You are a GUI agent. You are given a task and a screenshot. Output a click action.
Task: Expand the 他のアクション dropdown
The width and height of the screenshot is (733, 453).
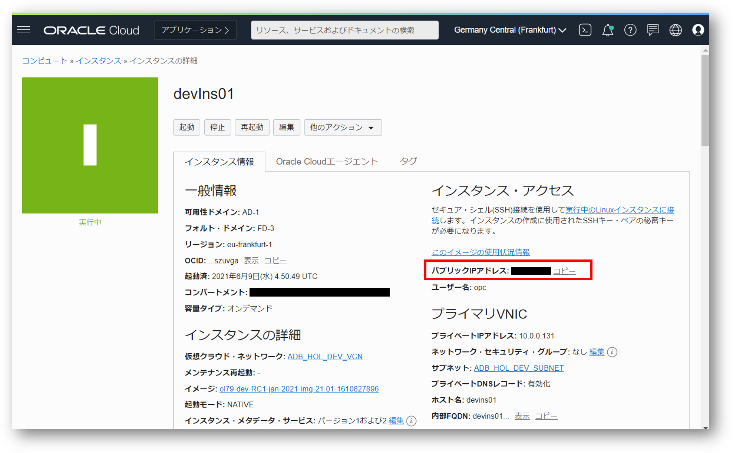click(343, 128)
